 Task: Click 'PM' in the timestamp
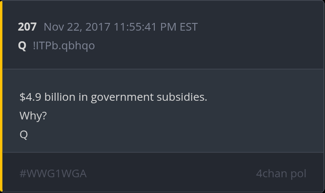pos(168,27)
